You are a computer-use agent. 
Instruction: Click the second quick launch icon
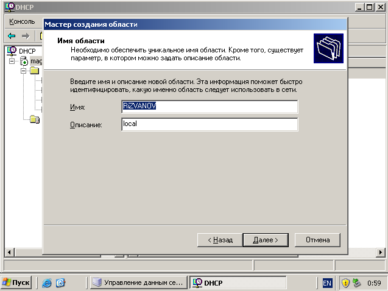(60, 282)
